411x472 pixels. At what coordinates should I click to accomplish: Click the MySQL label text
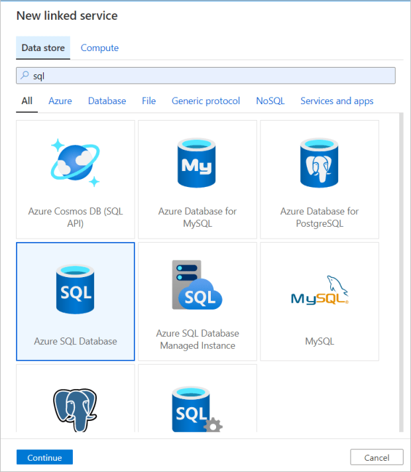320,341
